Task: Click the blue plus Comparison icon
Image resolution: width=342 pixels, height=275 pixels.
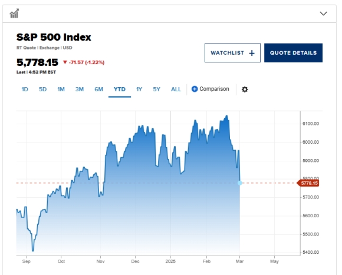Action: pos(195,89)
